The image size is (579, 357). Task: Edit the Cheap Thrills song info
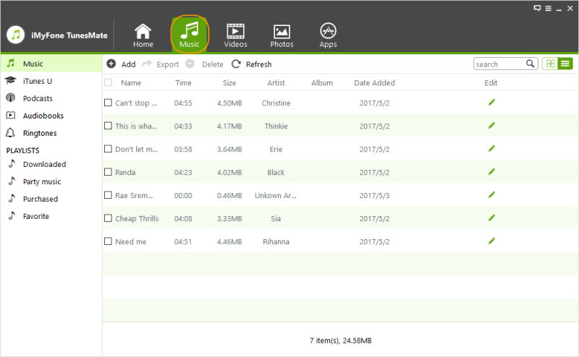[x=491, y=218]
